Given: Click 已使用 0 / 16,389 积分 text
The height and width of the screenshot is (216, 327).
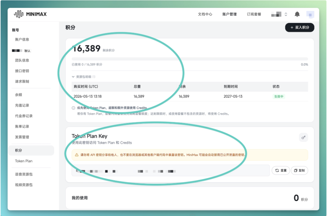Looking at the screenshot, I should (x=87, y=65).
